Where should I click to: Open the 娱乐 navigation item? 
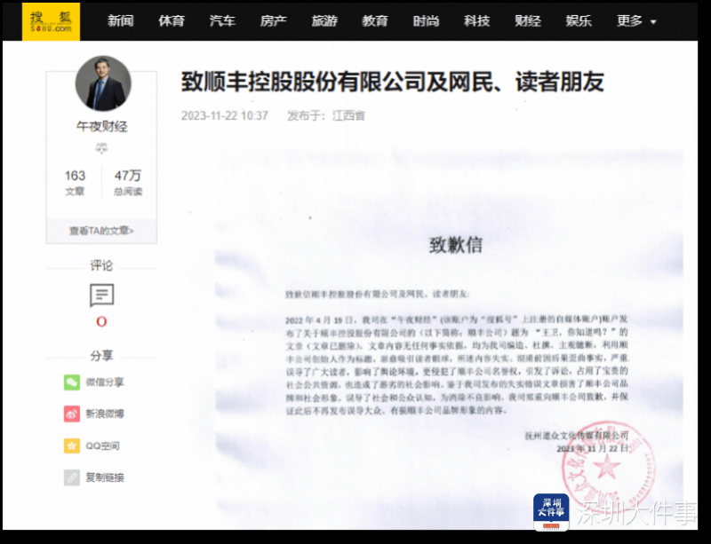click(x=579, y=20)
